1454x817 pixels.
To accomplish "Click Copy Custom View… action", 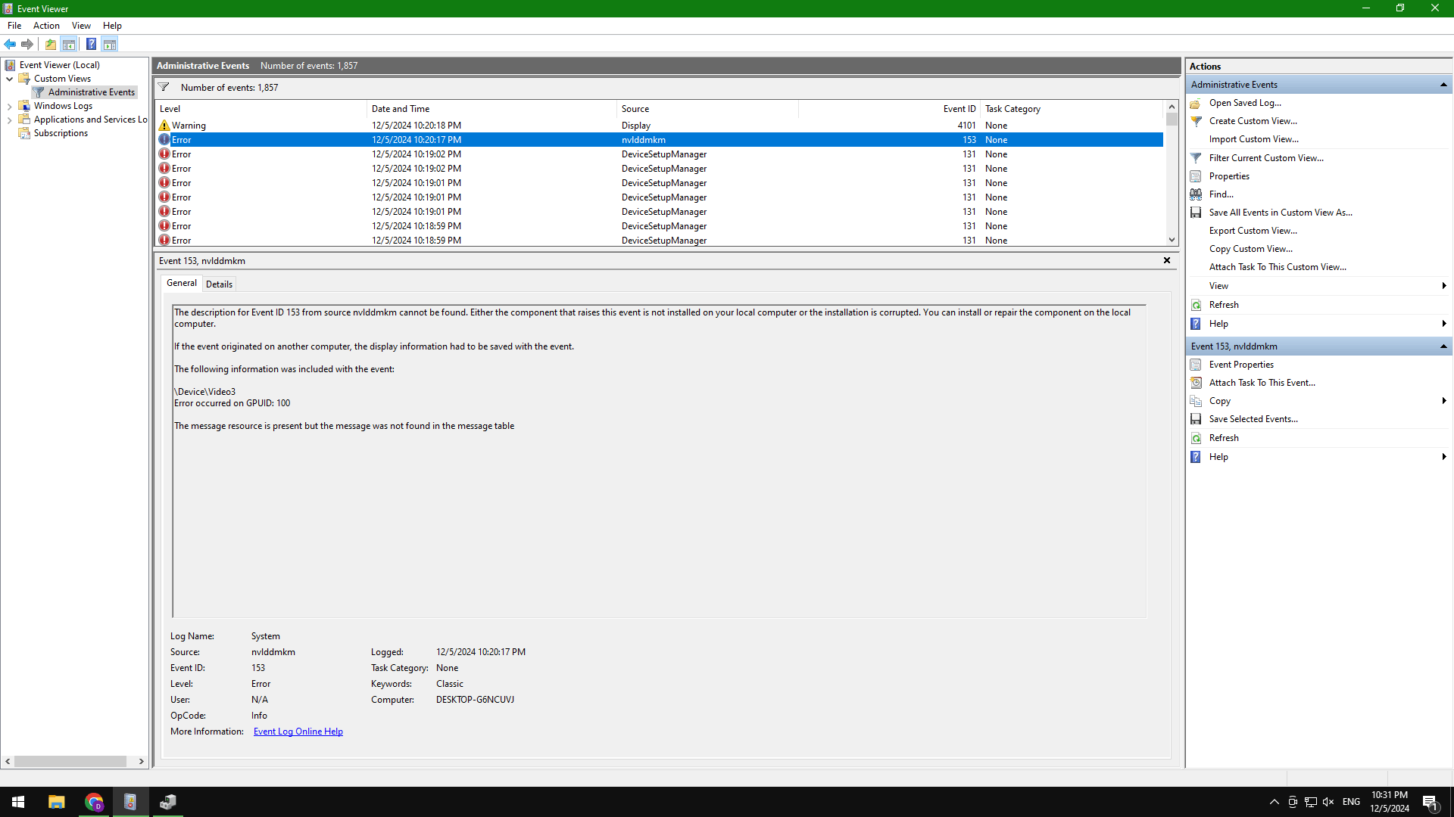I will pos(1251,249).
